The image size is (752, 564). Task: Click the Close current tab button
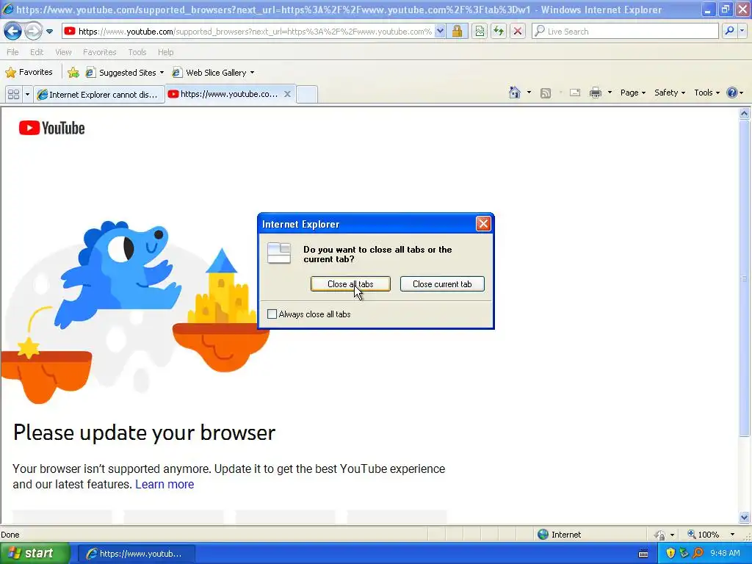coord(442,284)
